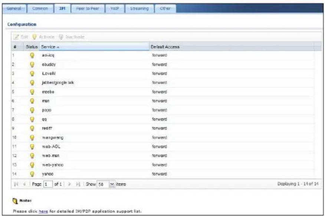Select the web-yahoo service name

tap(53, 165)
